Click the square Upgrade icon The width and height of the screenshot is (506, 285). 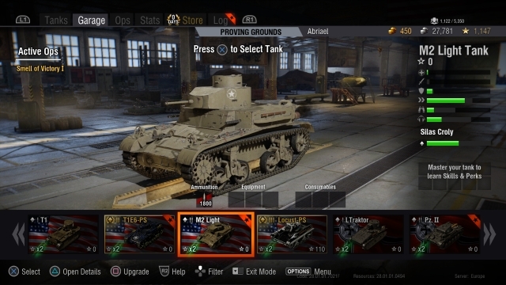point(115,272)
